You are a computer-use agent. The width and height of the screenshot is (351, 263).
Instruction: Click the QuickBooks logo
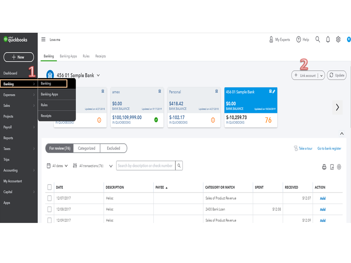click(15, 39)
